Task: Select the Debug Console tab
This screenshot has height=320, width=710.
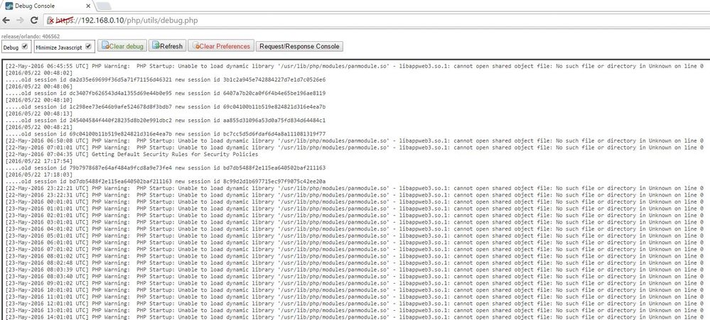Action: coord(48,6)
